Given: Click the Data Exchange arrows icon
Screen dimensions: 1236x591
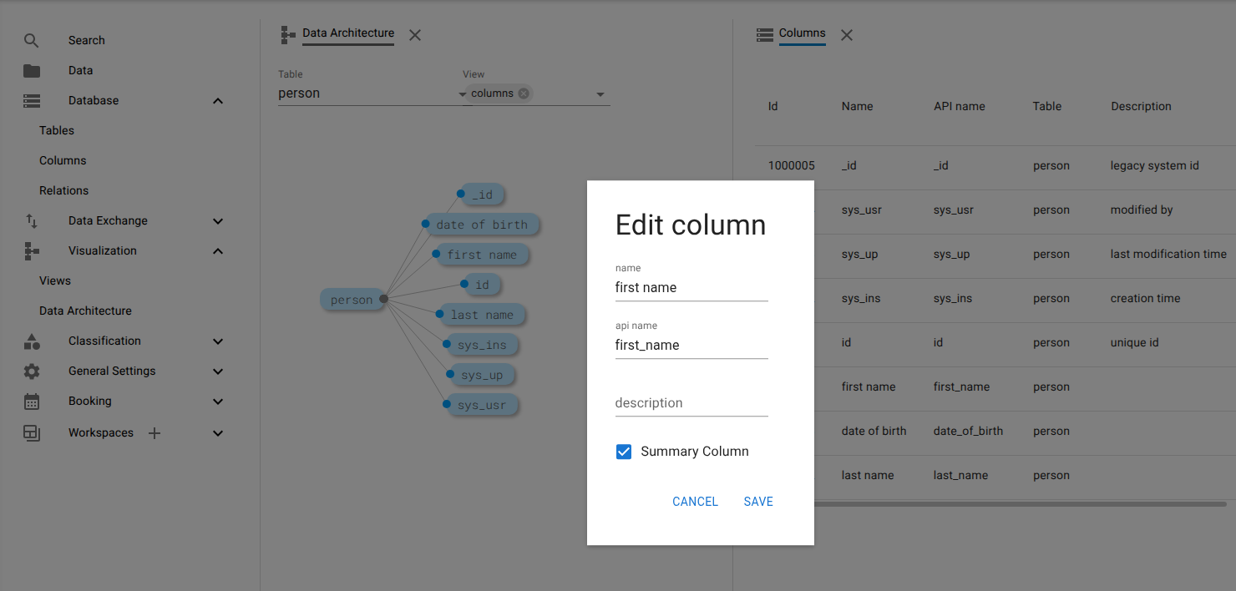Looking at the screenshot, I should click(x=31, y=220).
